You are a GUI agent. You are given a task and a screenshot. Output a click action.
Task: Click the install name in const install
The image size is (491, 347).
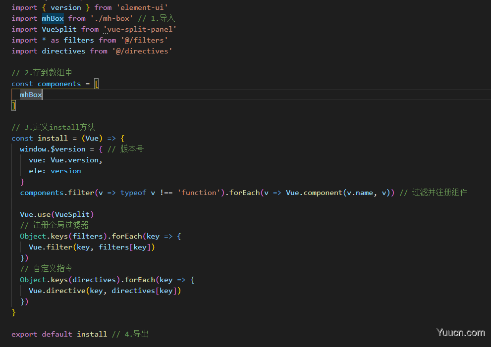pos(53,138)
